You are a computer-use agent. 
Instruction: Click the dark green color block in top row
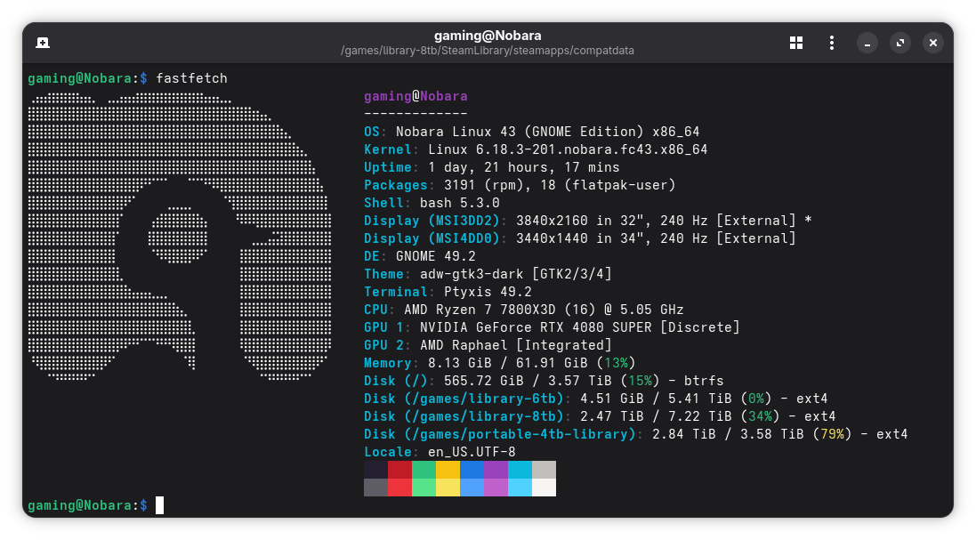(x=423, y=470)
